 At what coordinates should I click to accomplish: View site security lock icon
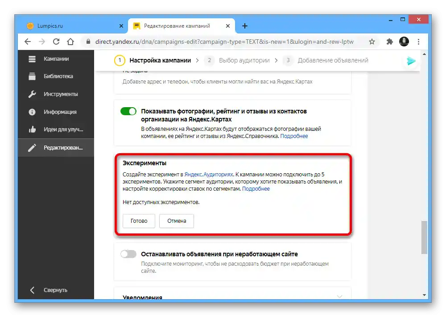[88, 42]
